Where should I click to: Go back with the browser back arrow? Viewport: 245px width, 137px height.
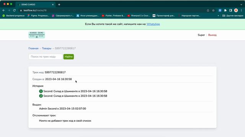4,10
